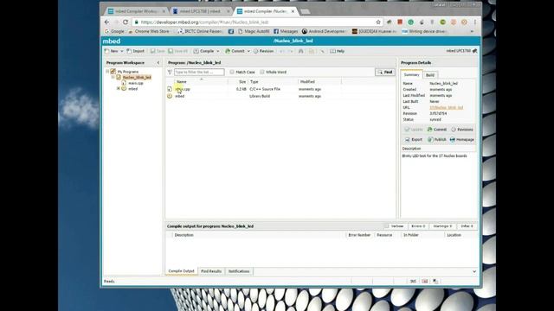The width and height of the screenshot is (554, 311).
Task: Switch to the Summary tab
Action: (412, 75)
